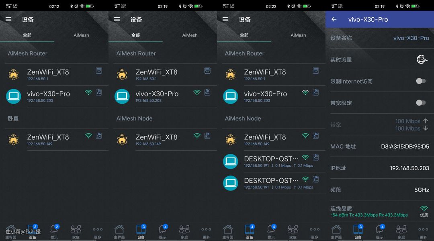This screenshot has width=434, height=241.
Task: Tap the 连线品质 Wi-Fi quality icon
Action: click(424, 208)
